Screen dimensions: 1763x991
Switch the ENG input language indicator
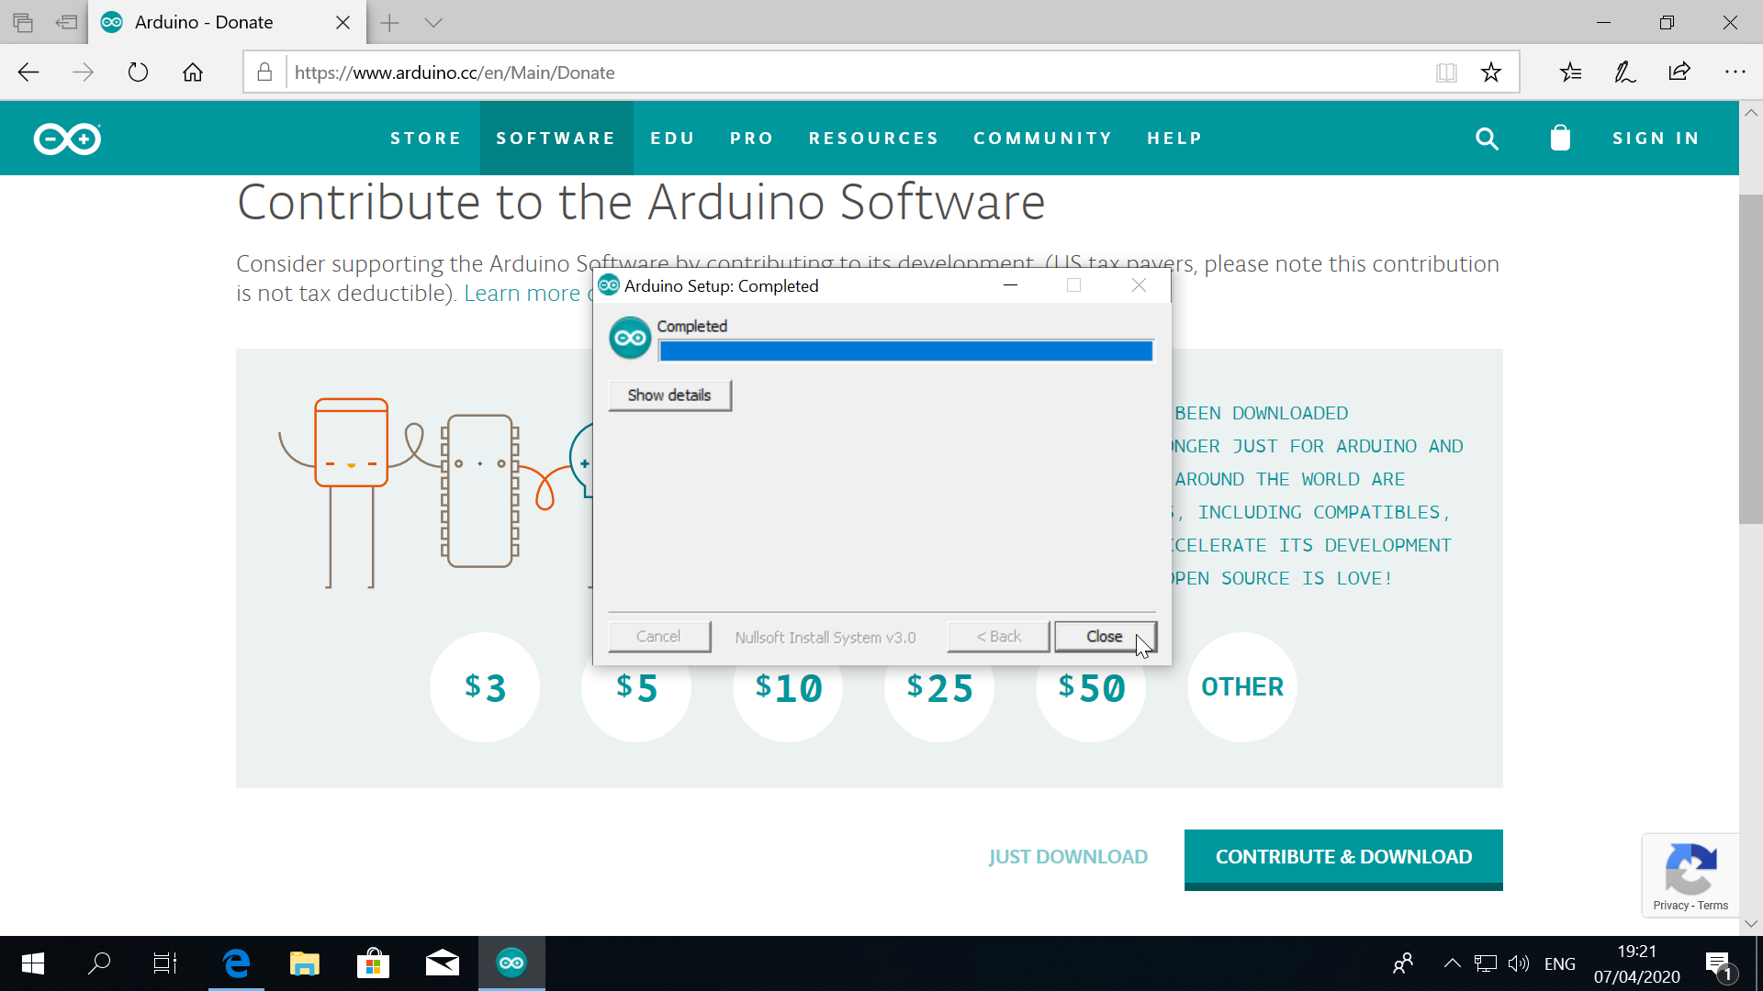click(1560, 963)
